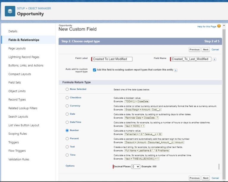
Task: Click the Object Manager layers icon
Action: [x=10, y=11]
